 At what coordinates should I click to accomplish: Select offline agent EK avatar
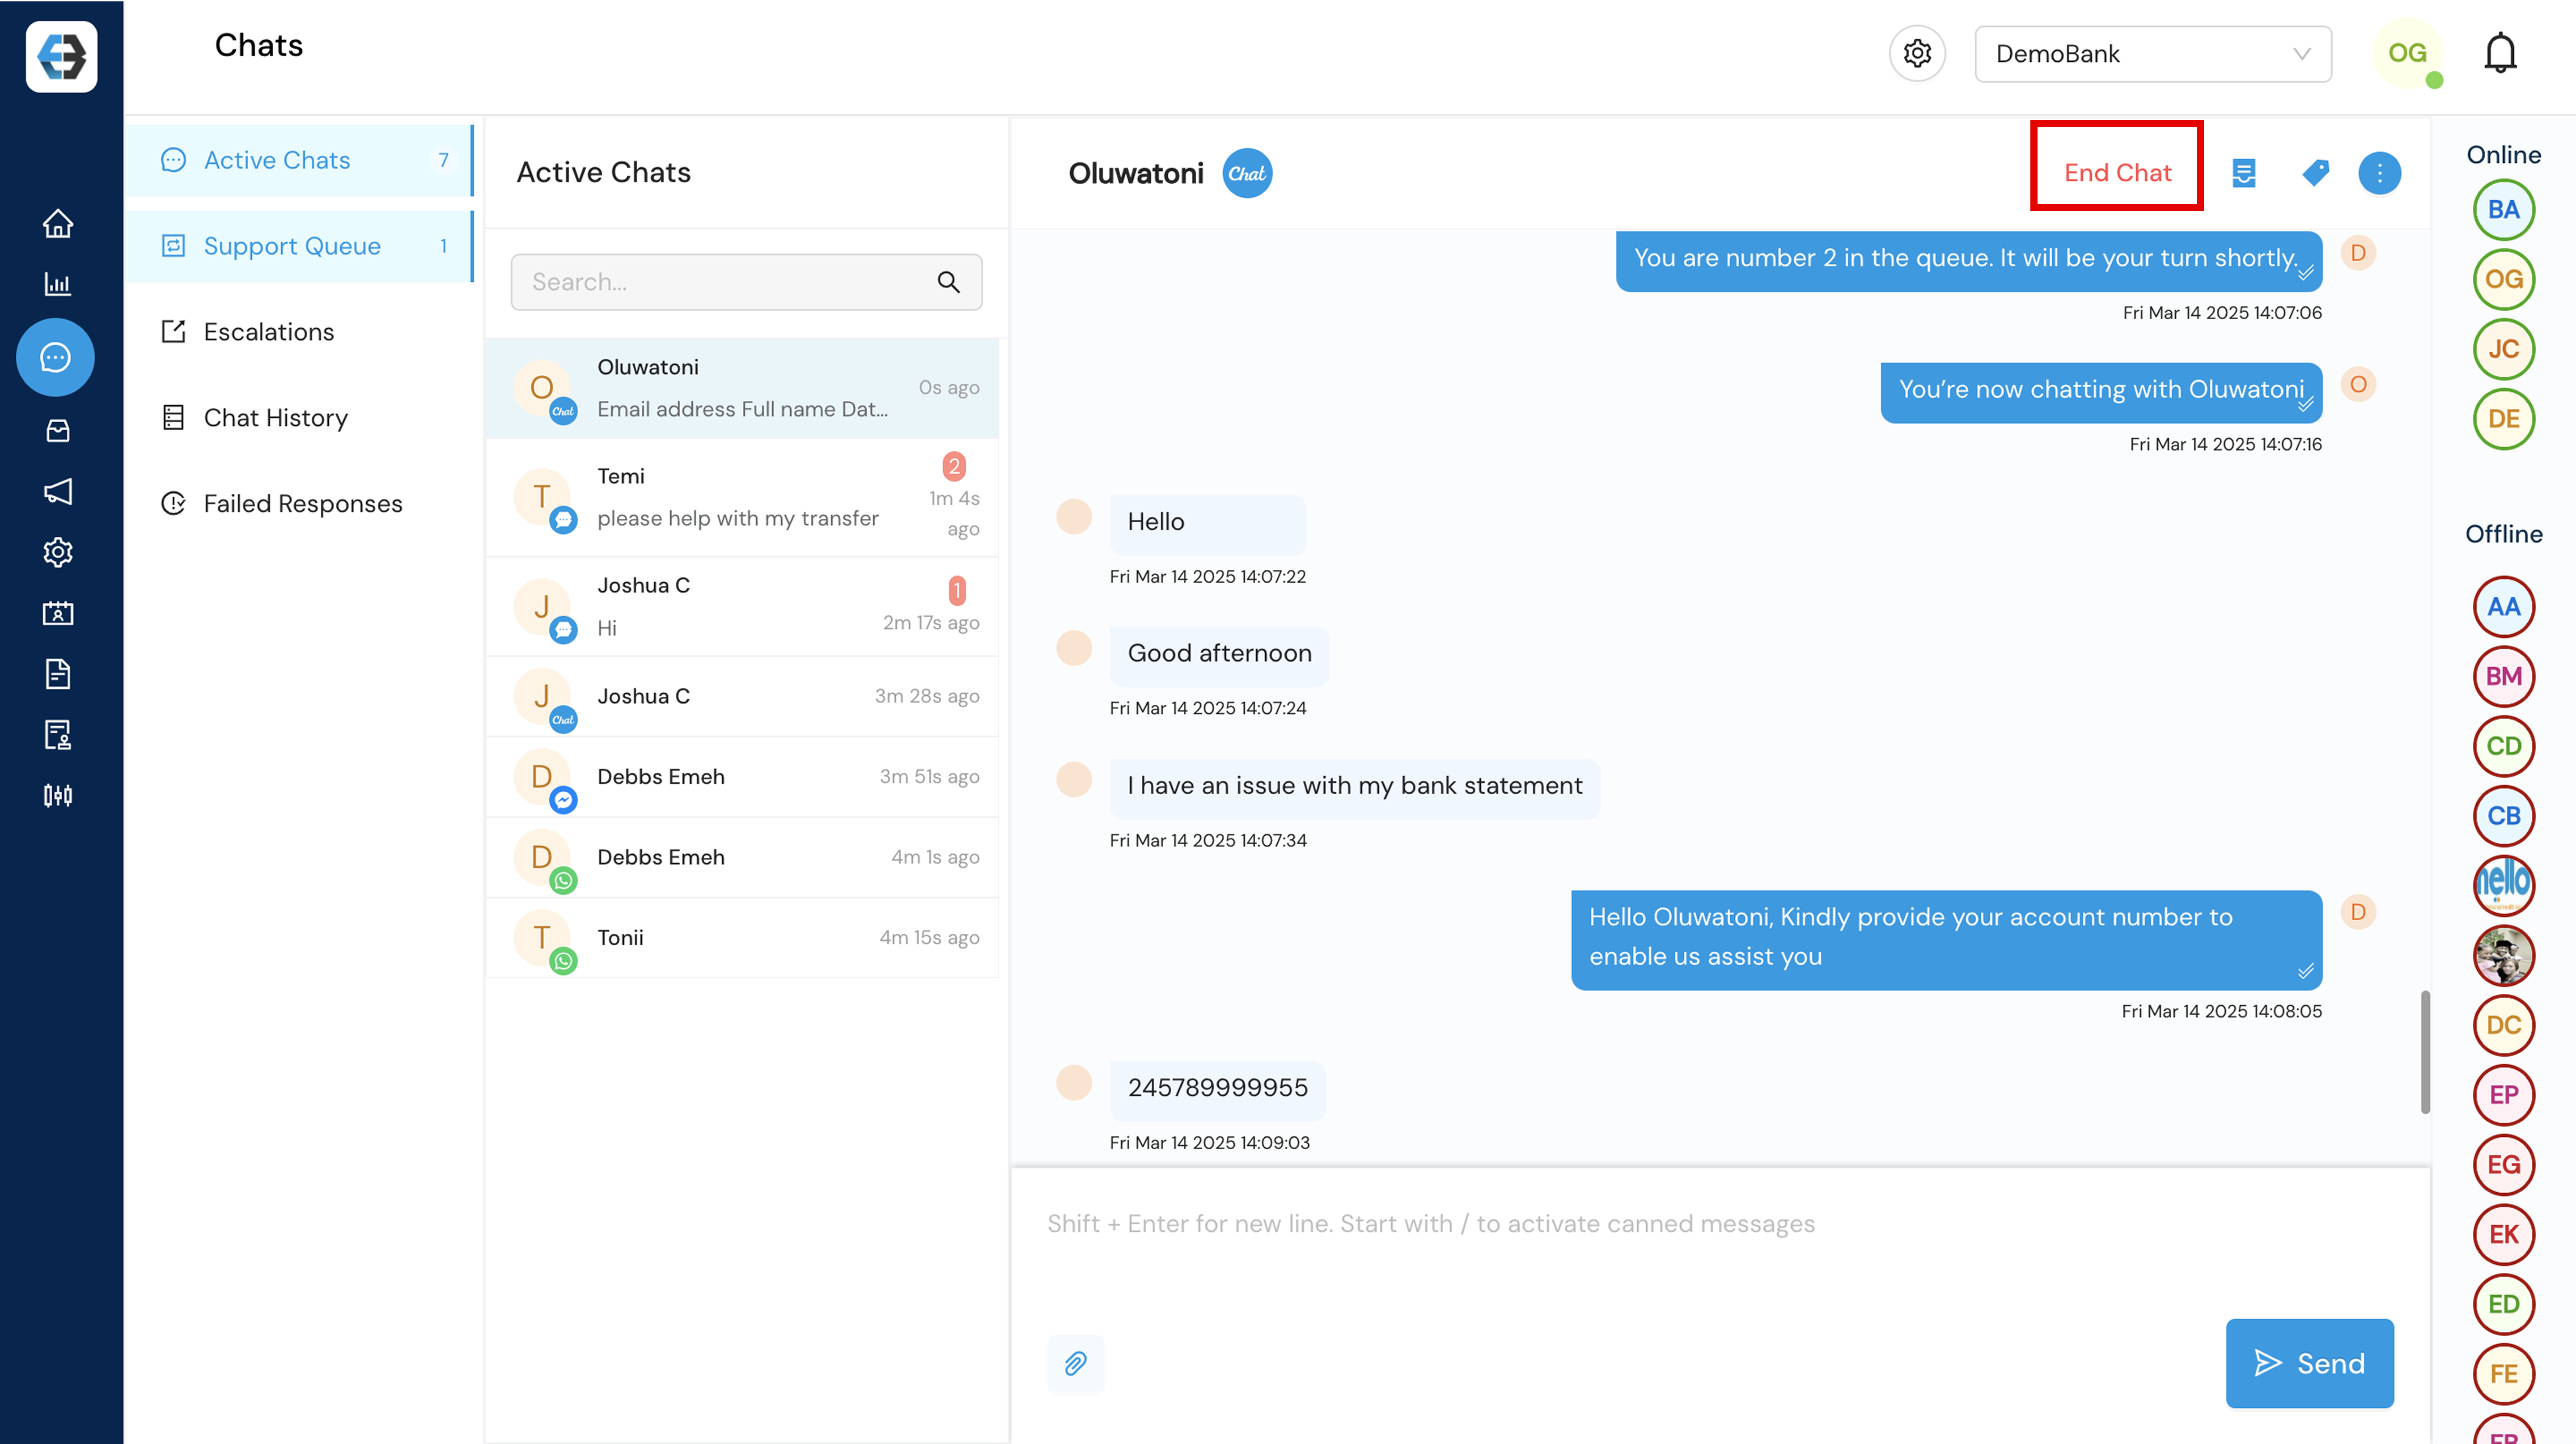click(x=2503, y=1235)
